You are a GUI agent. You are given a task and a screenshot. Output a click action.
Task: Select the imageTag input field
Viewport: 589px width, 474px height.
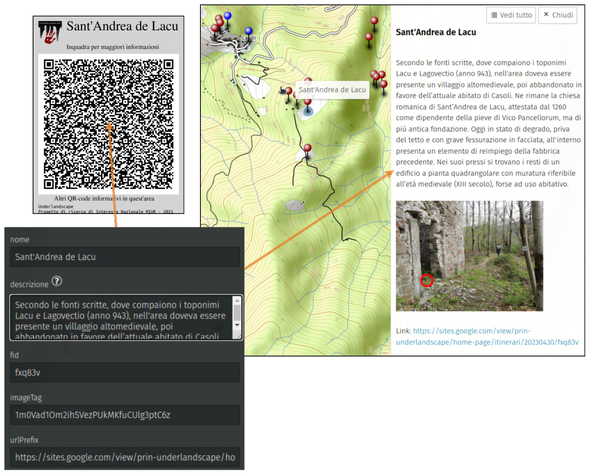(125, 415)
